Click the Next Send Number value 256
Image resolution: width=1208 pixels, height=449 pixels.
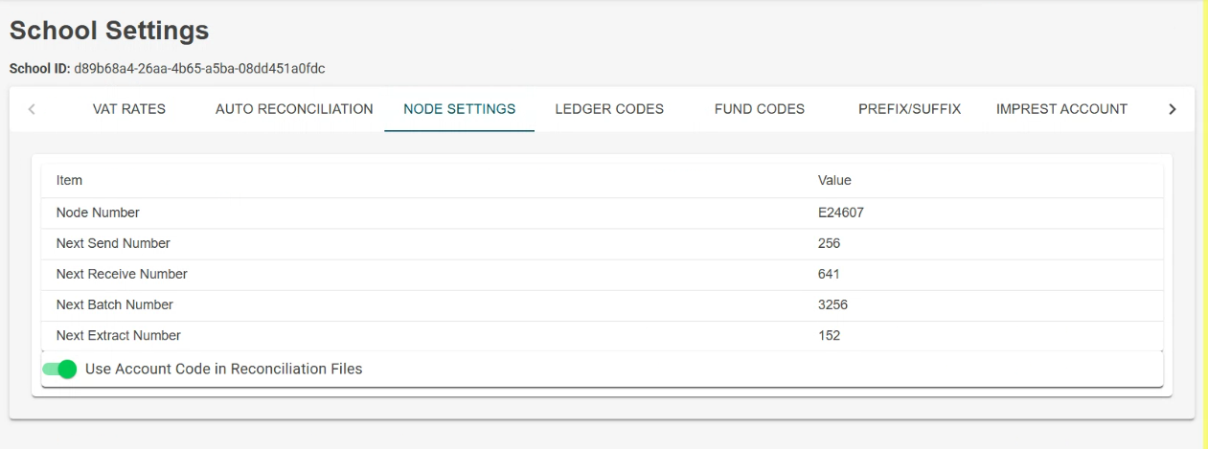click(829, 243)
